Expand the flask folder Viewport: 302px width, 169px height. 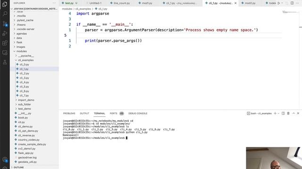(19, 42)
